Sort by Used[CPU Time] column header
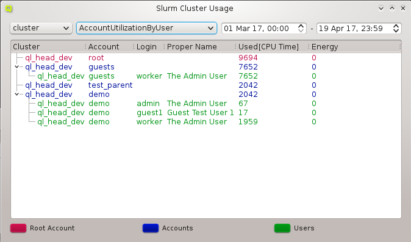This screenshot has height=242, width=411. click(273, 46)
